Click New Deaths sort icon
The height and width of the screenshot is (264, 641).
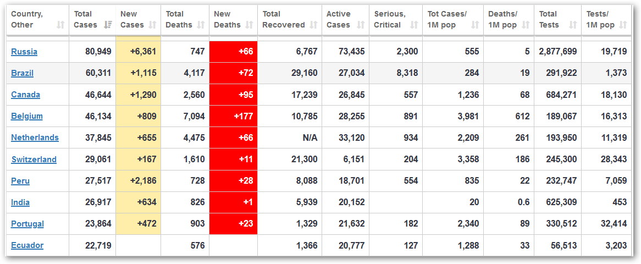250,25
